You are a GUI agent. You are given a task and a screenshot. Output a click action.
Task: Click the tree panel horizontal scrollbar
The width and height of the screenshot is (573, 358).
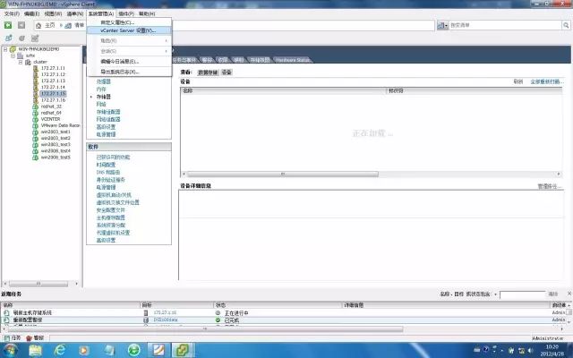pyautogui.click(x=40, y=284)
